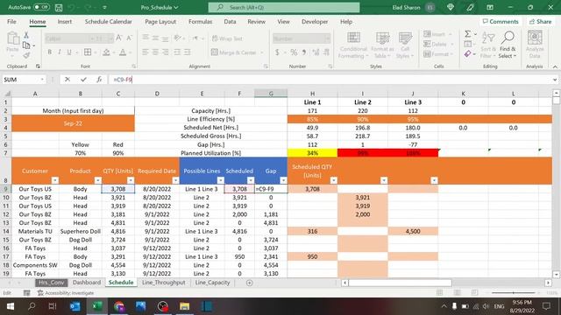This screenshot has width=561, height=315.
Task: Toggle Underline formatting button
Action: 69,52
